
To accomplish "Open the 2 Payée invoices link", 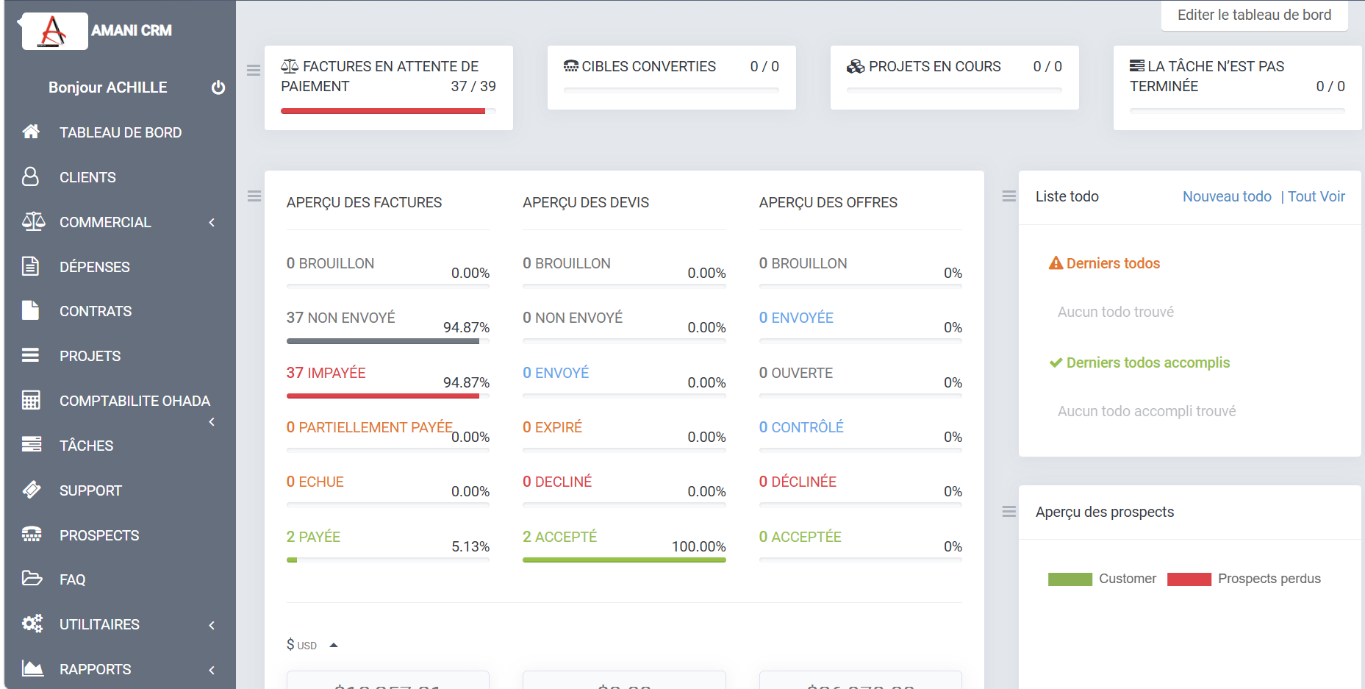I will (313, 537).
